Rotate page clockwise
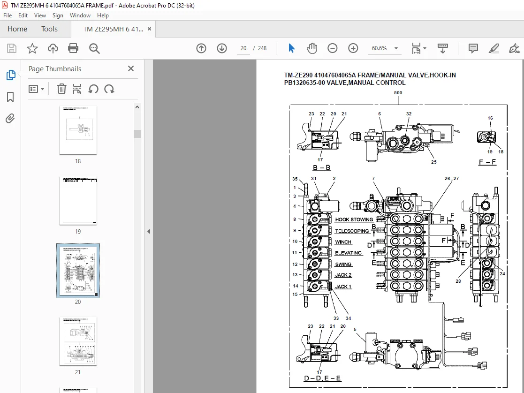Screen dimensions: 524x393 point(109,89)
